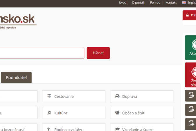Click the round icon in the green tile

194,44
